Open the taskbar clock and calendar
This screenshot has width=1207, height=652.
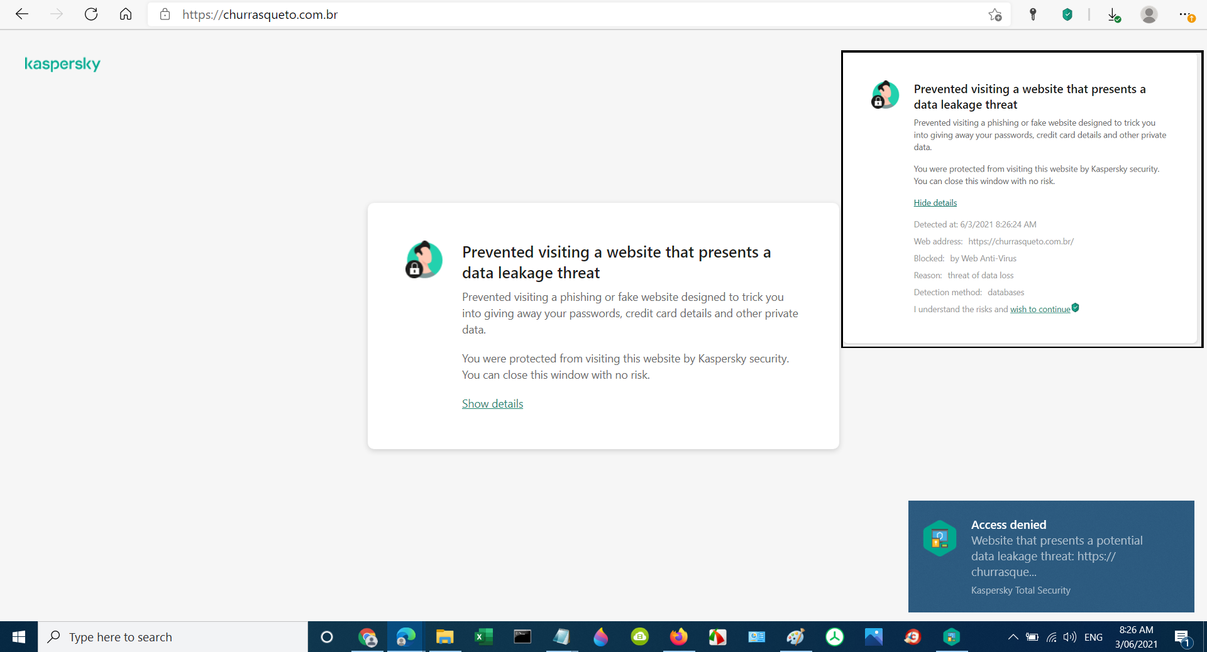coord(1136,637)
